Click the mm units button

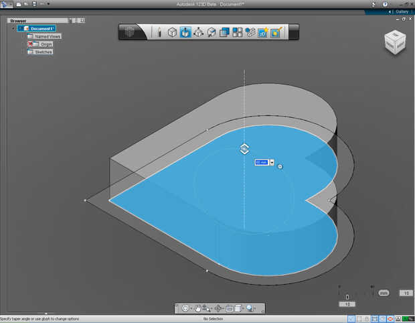384,293
